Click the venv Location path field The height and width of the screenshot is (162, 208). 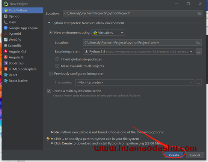[142, 43]
